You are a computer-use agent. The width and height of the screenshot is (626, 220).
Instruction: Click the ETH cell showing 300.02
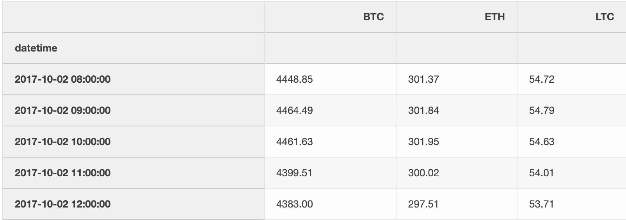pyautogui.click(x=423, y=173)
